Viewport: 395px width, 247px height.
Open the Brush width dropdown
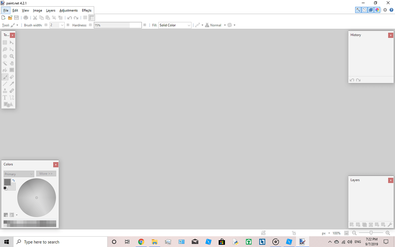point(62,25)
